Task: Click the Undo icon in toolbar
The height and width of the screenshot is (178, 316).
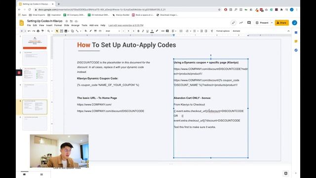Action: tap(29, 31)
